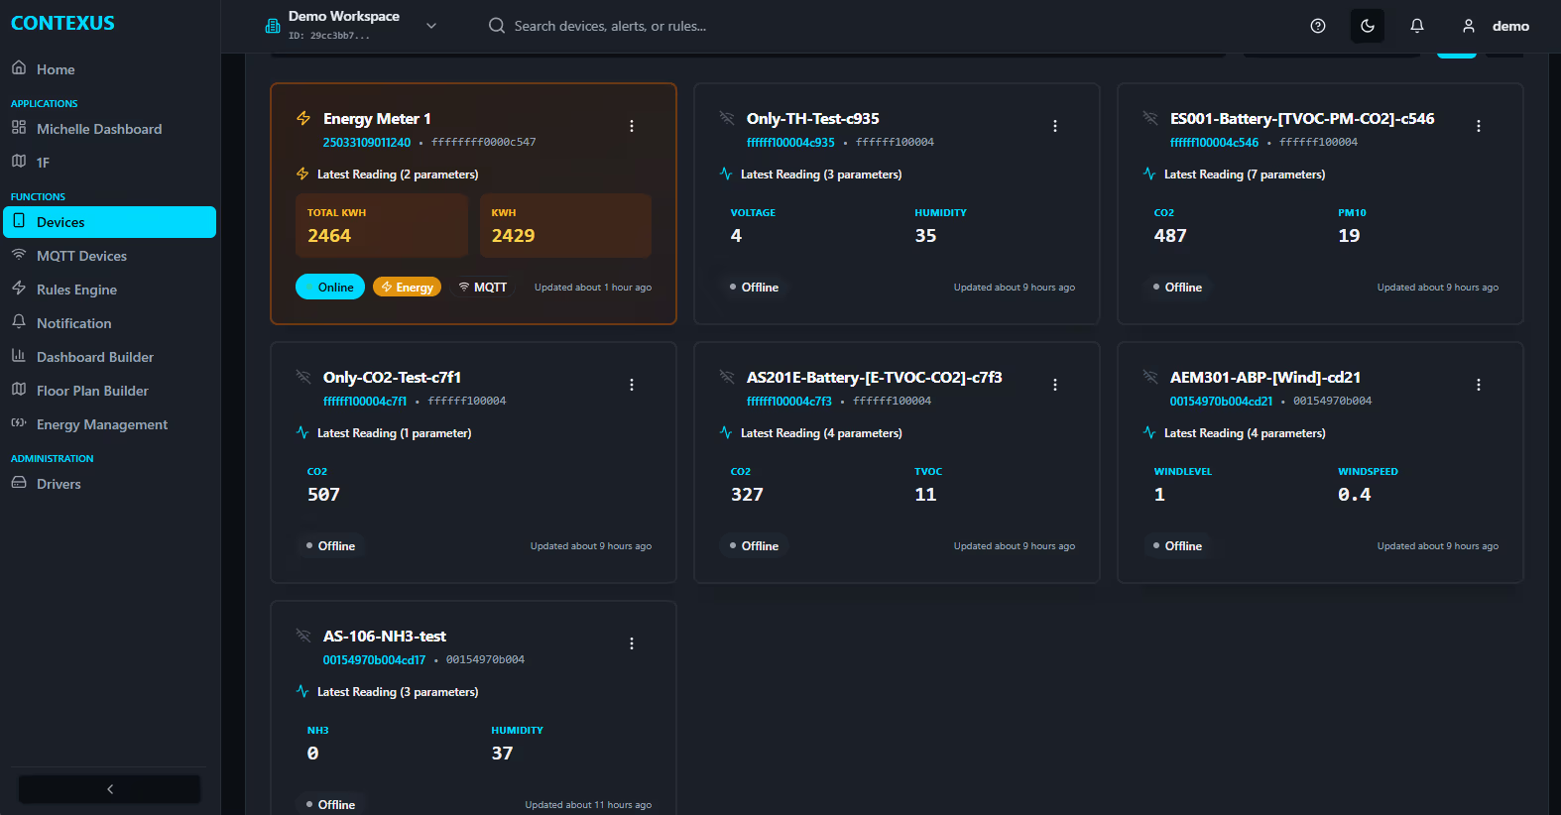
Task: Open Dashboard Builder chart icon item
Action: pyautogui.click(x=94, y=357)
